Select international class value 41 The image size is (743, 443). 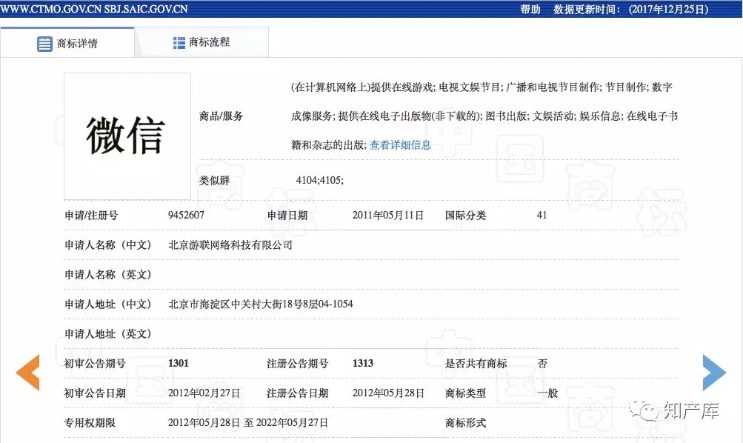tap(542, 215)
